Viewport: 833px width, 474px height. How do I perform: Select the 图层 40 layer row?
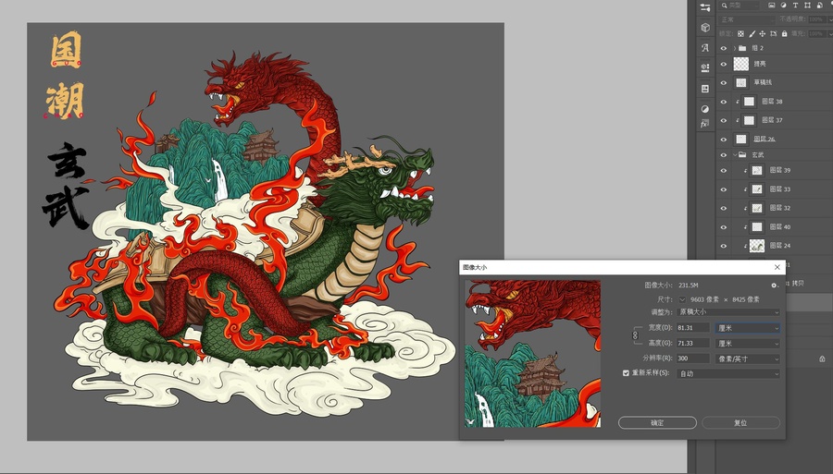(775, 227)
